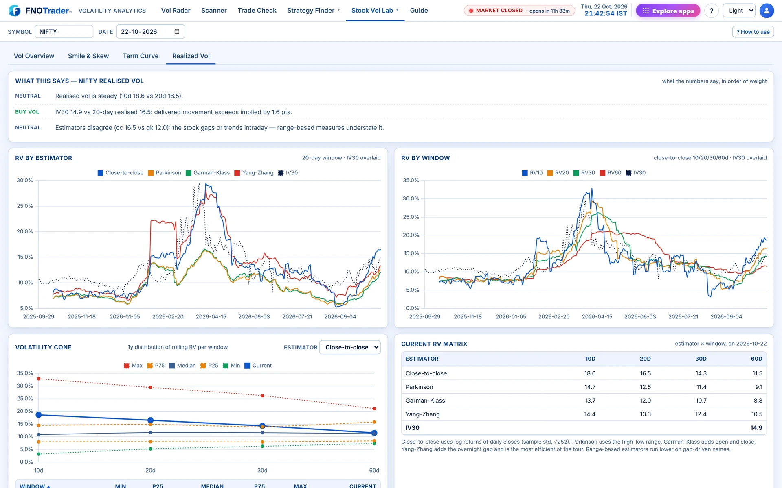Toggle Yang-Zhang series in estimator legend
This screenshot has width=782, height=488.
click(254, 173)
